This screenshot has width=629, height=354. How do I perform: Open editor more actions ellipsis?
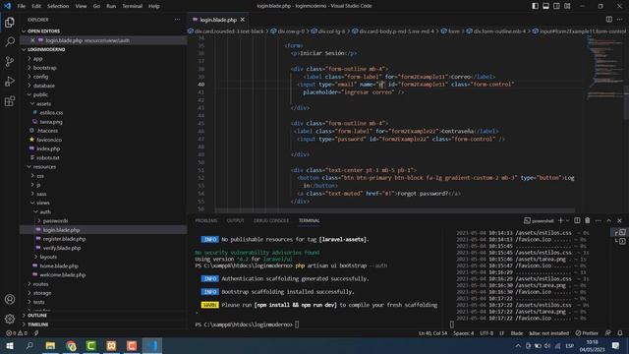620,20
